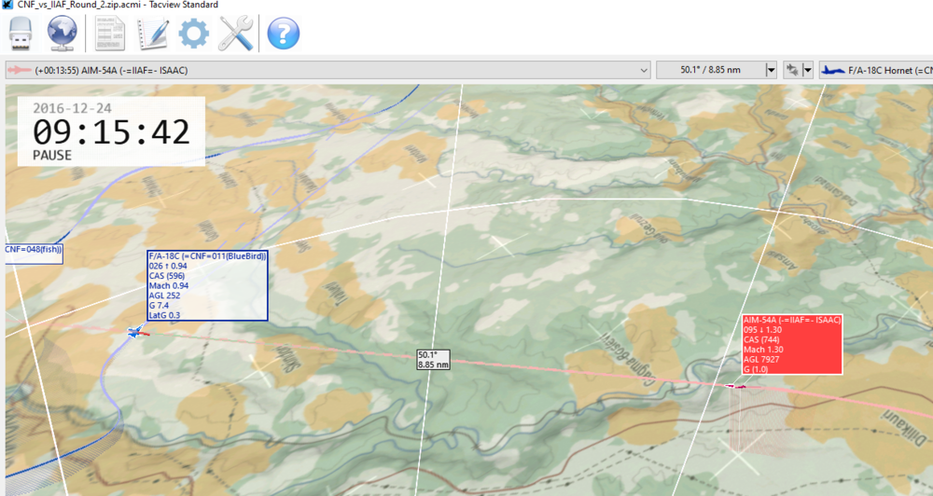Open the globe network icon

click(x=62, y=34)
